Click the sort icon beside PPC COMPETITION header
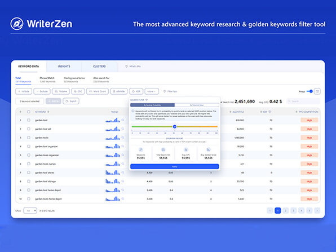The image size is (336, 252). (x=297, y=112)
